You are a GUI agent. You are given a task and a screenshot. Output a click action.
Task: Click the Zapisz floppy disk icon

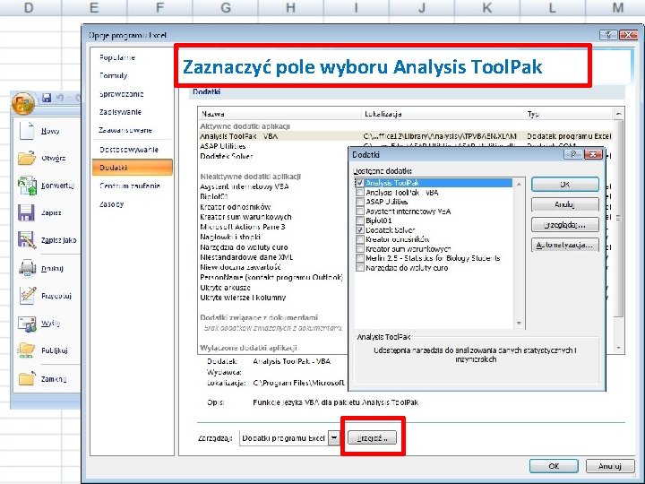[x=26, y=212]
